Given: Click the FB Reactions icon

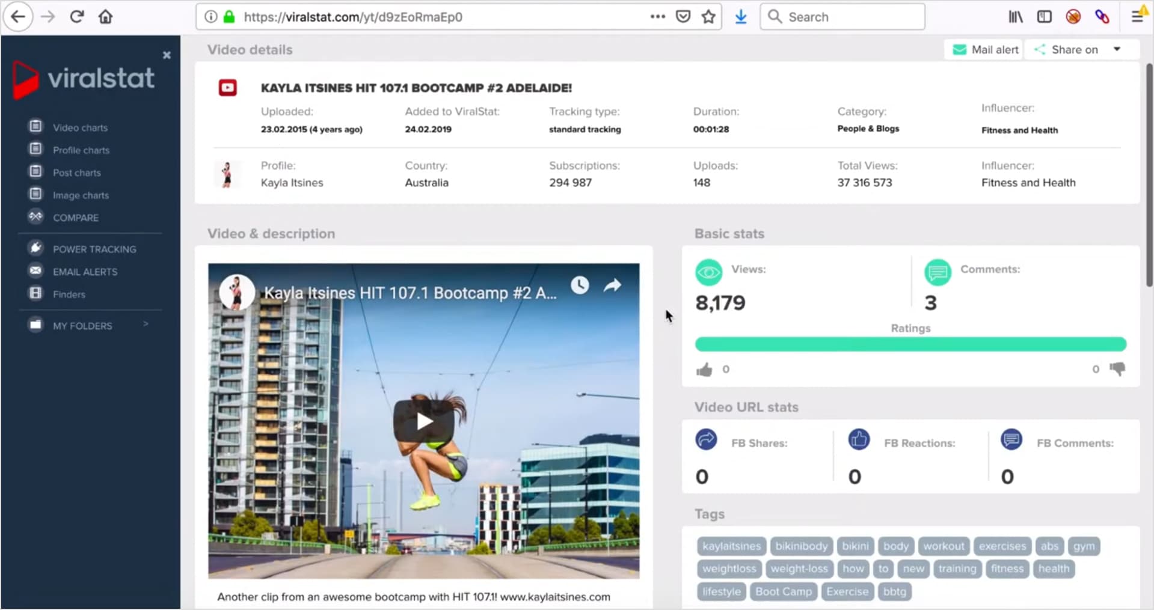Looking at the screenshot, I should click(x=859, y=440).
